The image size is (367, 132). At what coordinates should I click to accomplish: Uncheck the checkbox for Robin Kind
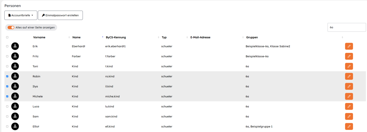[7, 76]
